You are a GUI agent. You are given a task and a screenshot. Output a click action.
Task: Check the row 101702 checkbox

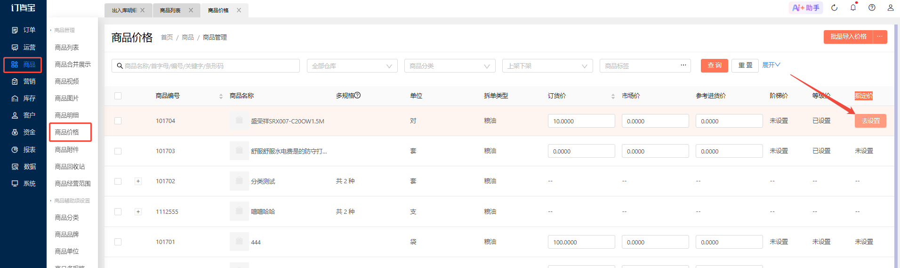118,181
